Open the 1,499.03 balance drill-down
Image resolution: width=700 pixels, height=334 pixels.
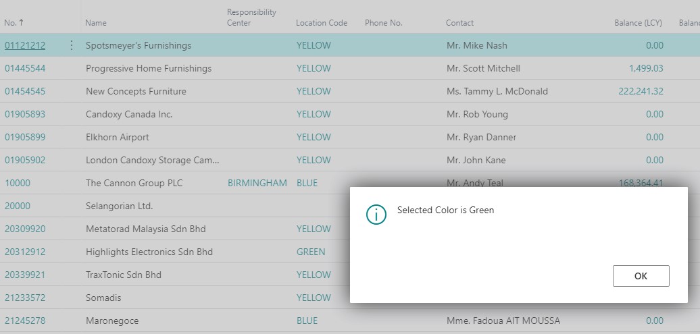tap(646, 69)
